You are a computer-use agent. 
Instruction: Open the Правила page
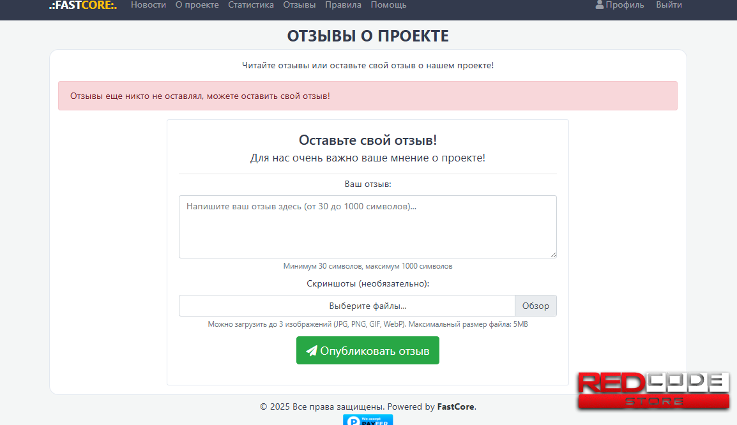pos(343,5)
